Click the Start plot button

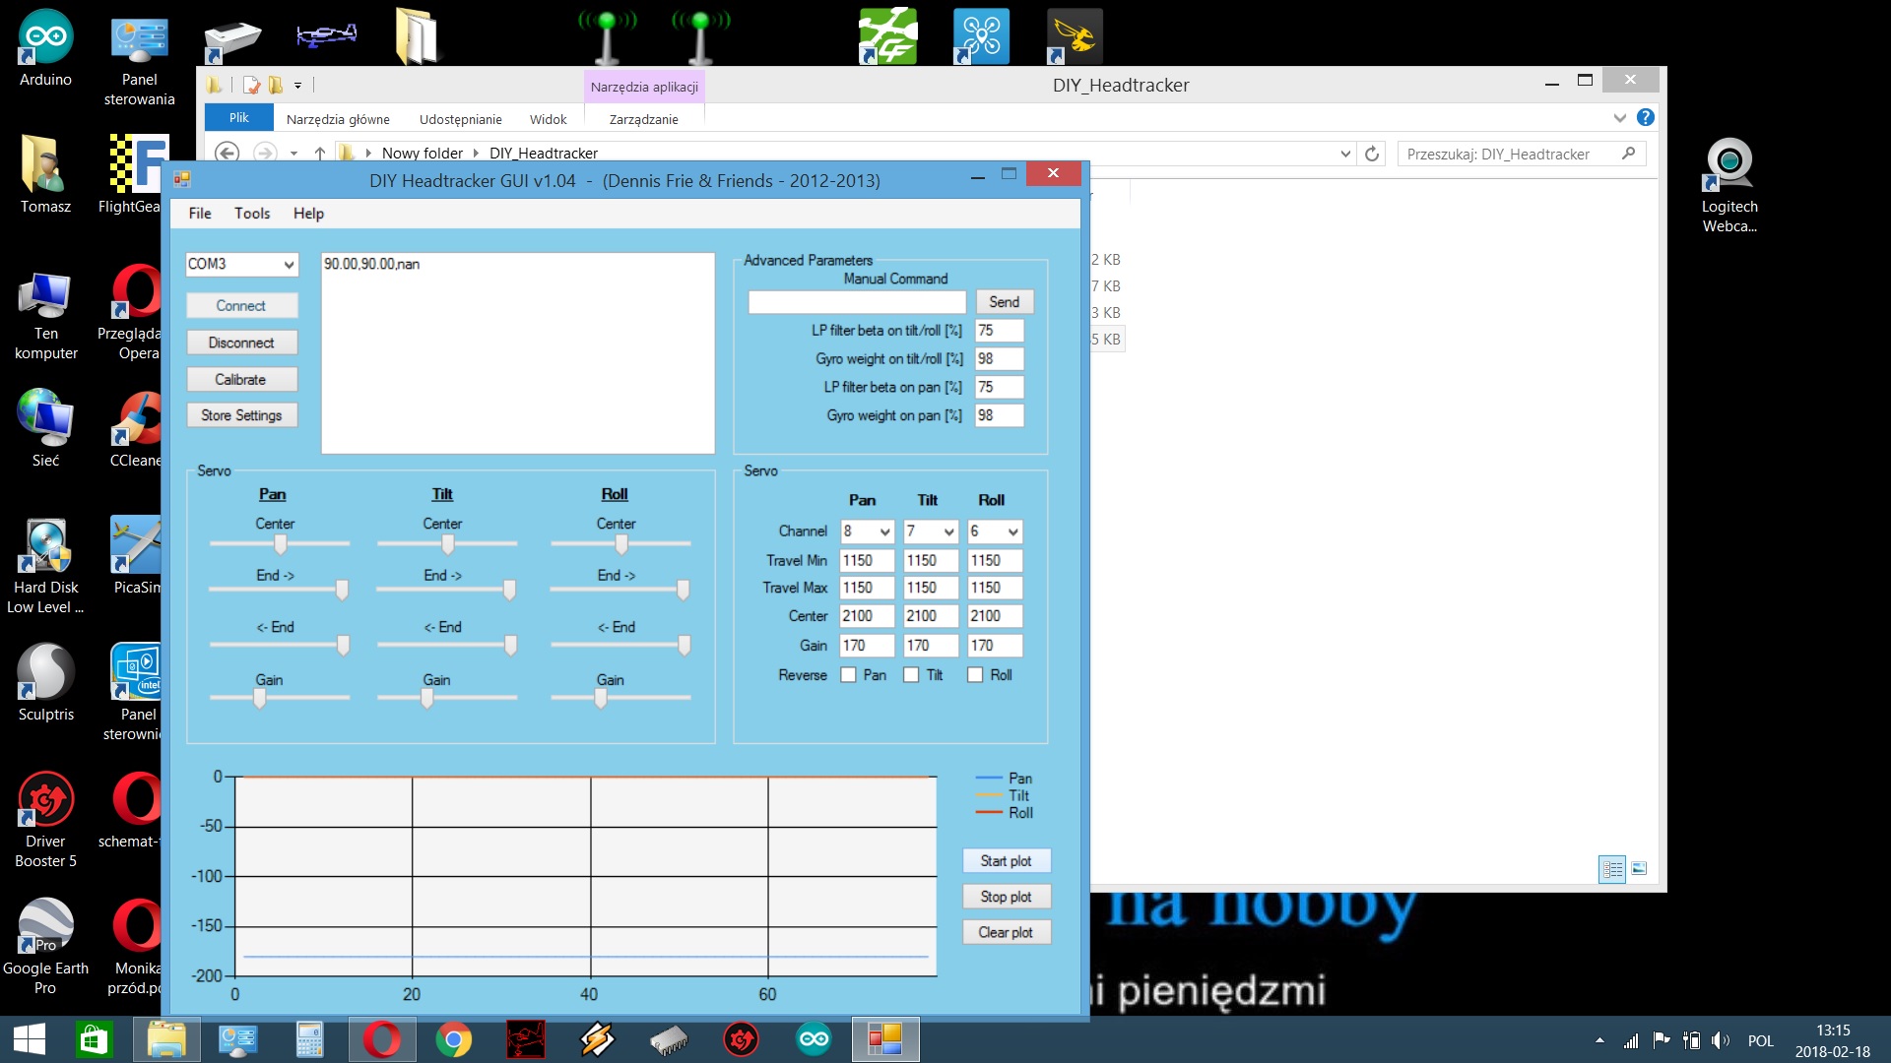pos(1007,861)
